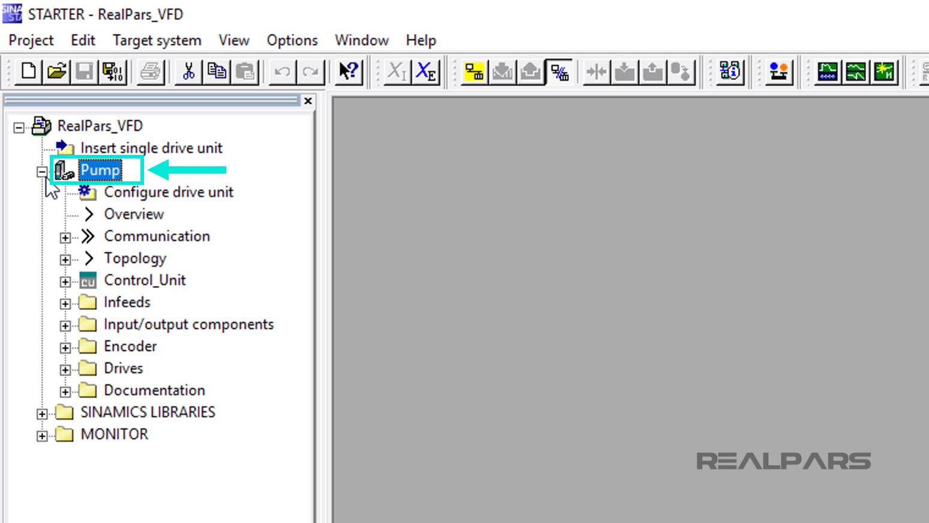The image size is (929, 523).
Task: Expand the Encoder folder
Action: coord(65,348)
